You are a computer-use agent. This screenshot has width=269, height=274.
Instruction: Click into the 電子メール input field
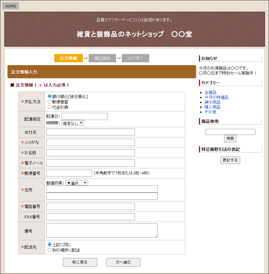90,163
